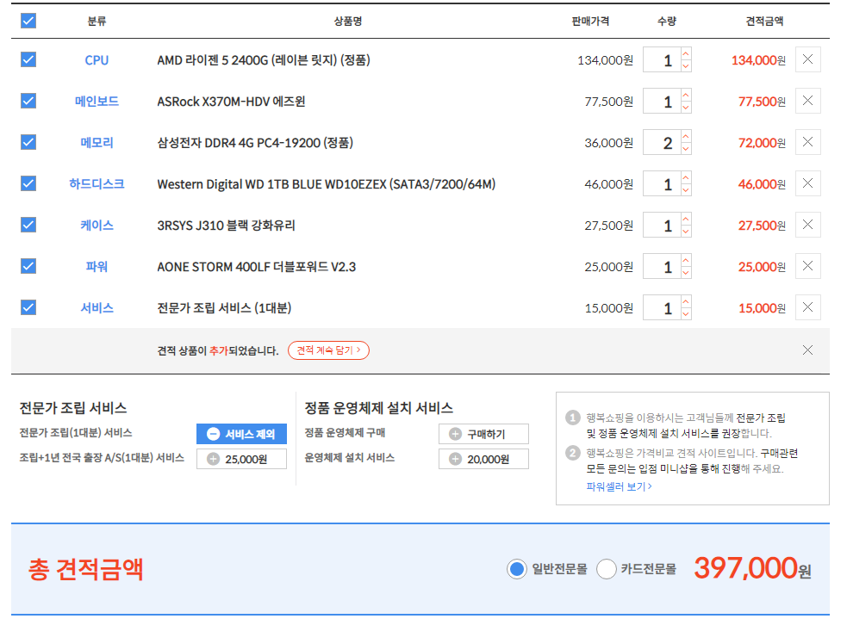Click product name AONE STORM 400LF

tap(256, 267)
